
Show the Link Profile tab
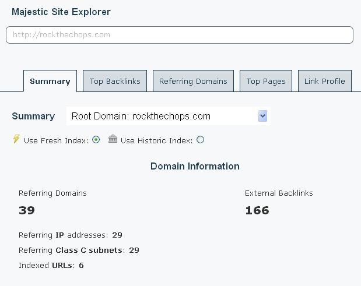324,82
